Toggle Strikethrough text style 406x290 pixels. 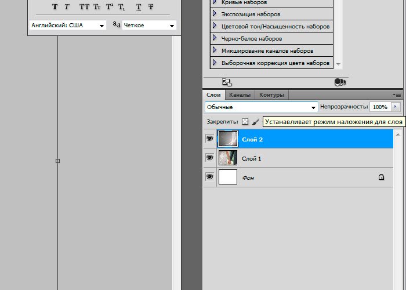[x=151, y=7]
